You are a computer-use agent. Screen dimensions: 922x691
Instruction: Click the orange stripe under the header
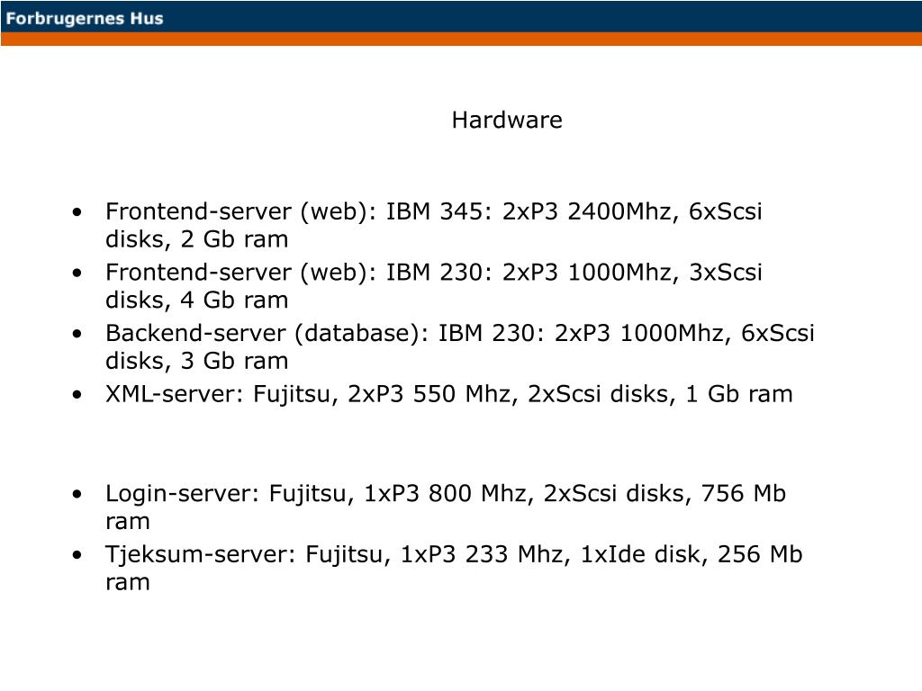point(461,39)
